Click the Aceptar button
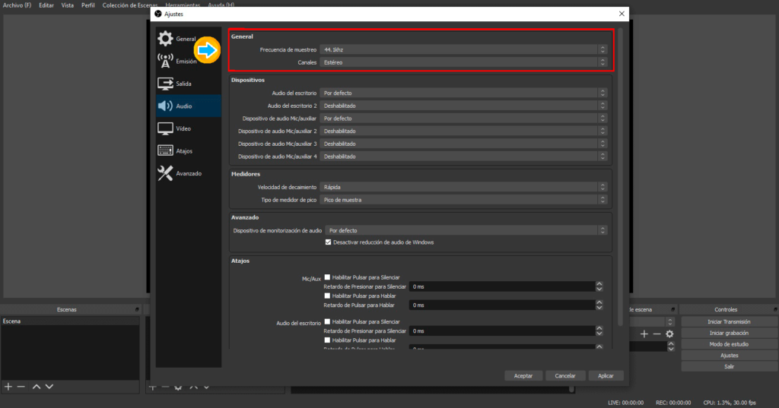This screenshot has width=779, height=408. pyautogui.click(x=523, y=375)
